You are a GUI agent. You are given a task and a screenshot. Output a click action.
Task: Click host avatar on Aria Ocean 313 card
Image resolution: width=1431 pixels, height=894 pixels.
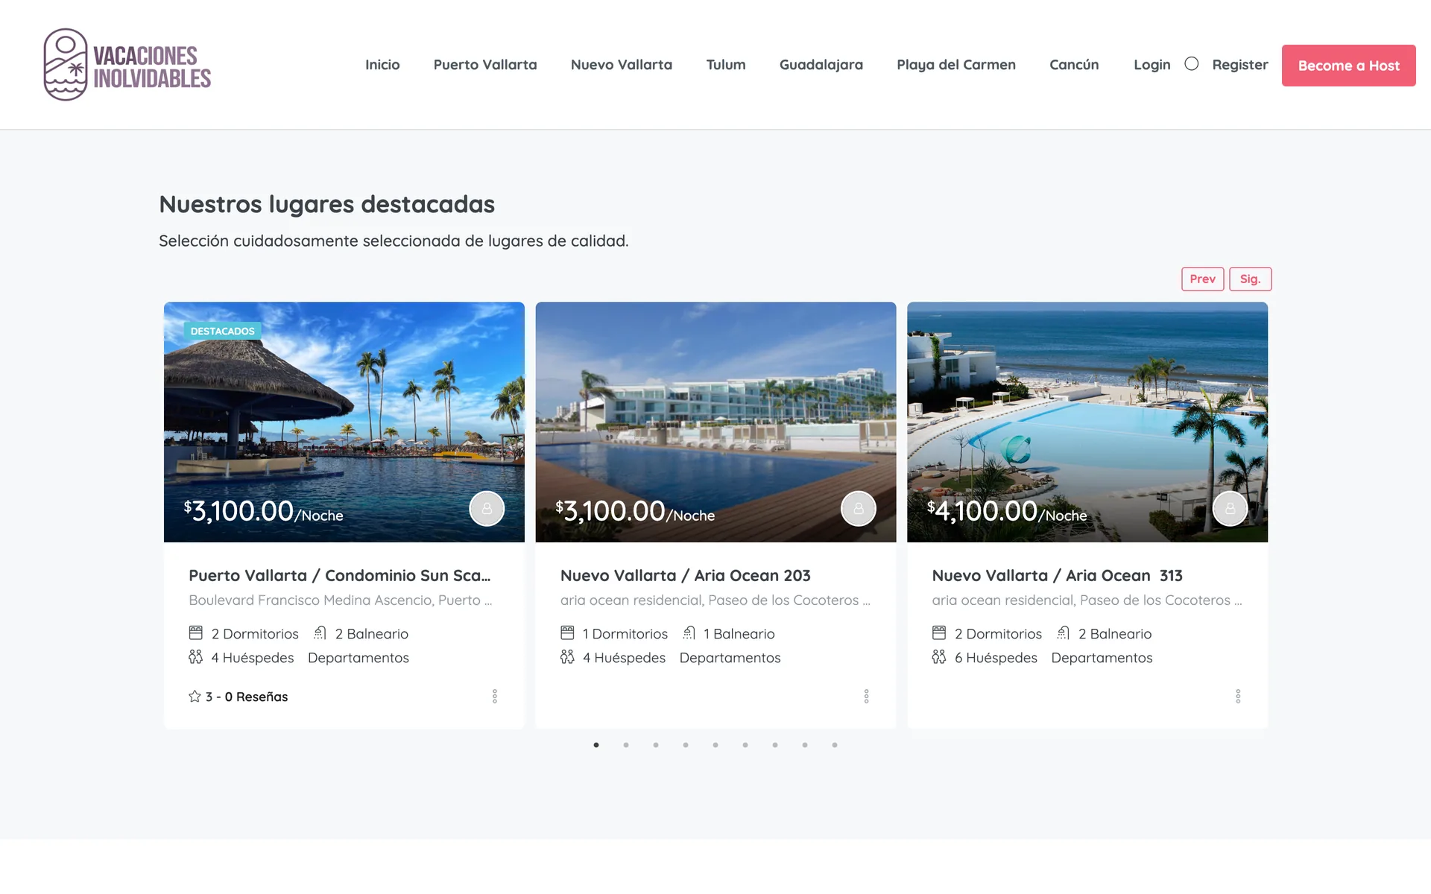point(1231,509)
